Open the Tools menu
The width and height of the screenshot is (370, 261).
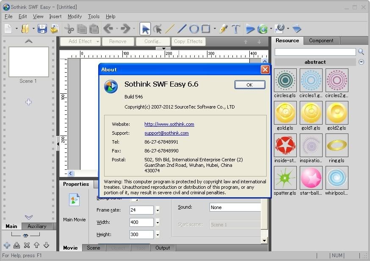(94, 16)
